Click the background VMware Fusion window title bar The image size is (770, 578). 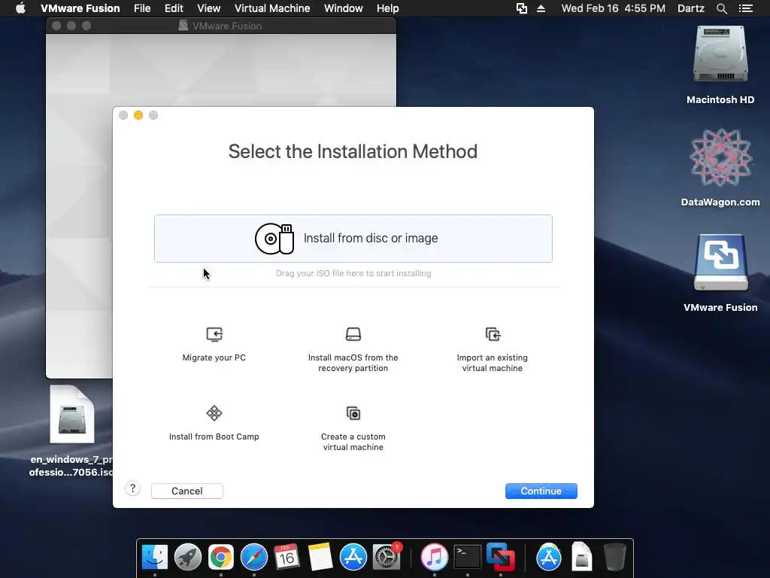pos(221,26)
